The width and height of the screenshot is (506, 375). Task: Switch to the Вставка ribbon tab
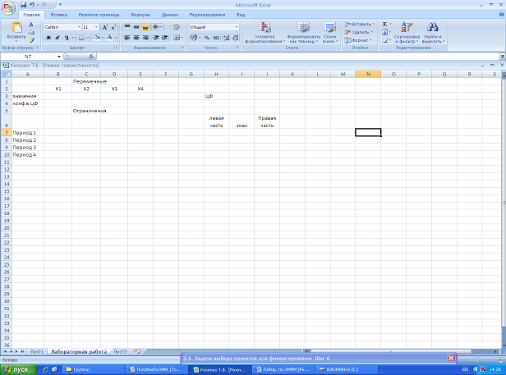point(59,15)
